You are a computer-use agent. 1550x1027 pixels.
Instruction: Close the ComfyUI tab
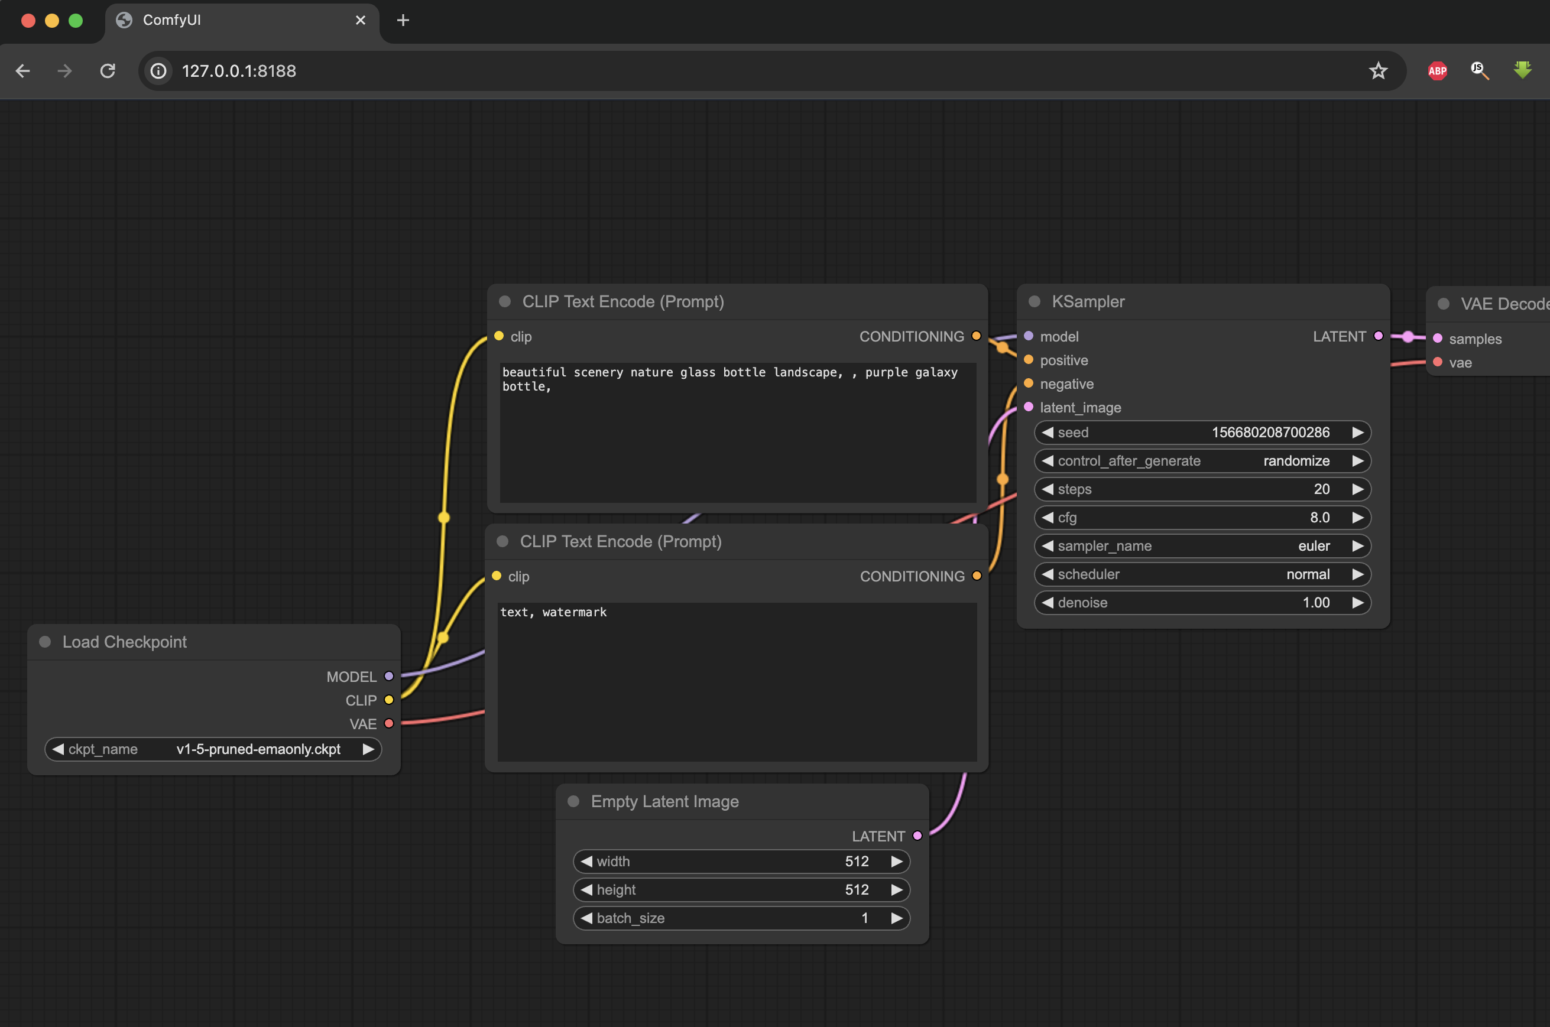click(361, 20)
